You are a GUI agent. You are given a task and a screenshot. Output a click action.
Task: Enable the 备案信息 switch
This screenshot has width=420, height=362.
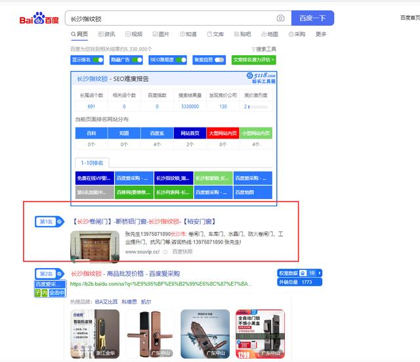tap(219, 60)
